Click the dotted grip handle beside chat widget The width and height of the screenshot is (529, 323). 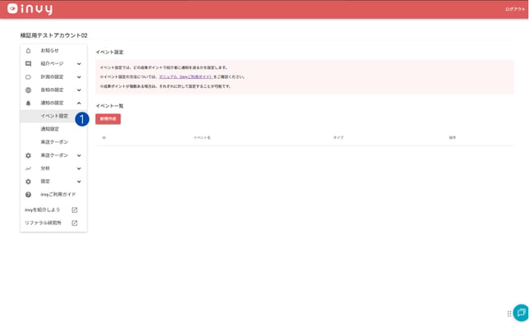coord(509,314)
